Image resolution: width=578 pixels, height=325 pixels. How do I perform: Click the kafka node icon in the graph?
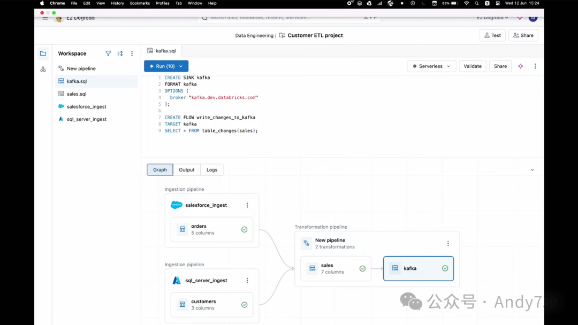(x=395, y=268)
